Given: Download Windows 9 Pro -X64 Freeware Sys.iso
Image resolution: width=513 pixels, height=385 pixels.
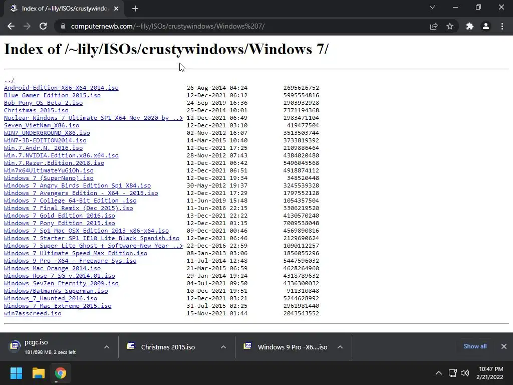Looking at the screenshot, I should 70,261.
